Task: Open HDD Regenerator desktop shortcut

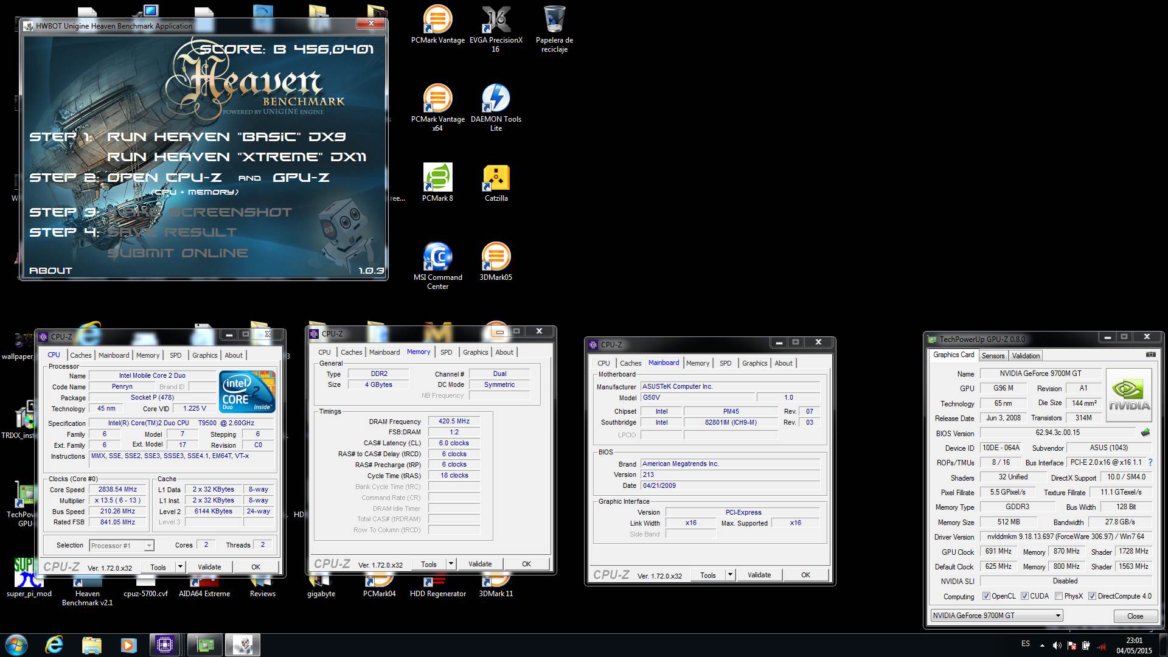Action: (437, 587)
